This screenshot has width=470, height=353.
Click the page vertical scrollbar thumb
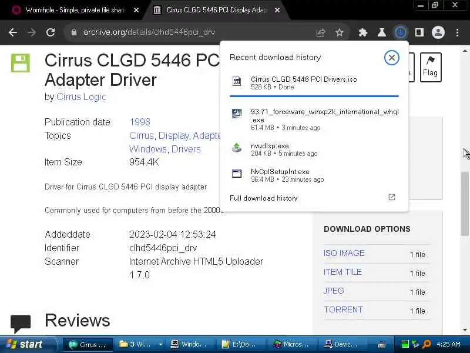click(465, 204)
